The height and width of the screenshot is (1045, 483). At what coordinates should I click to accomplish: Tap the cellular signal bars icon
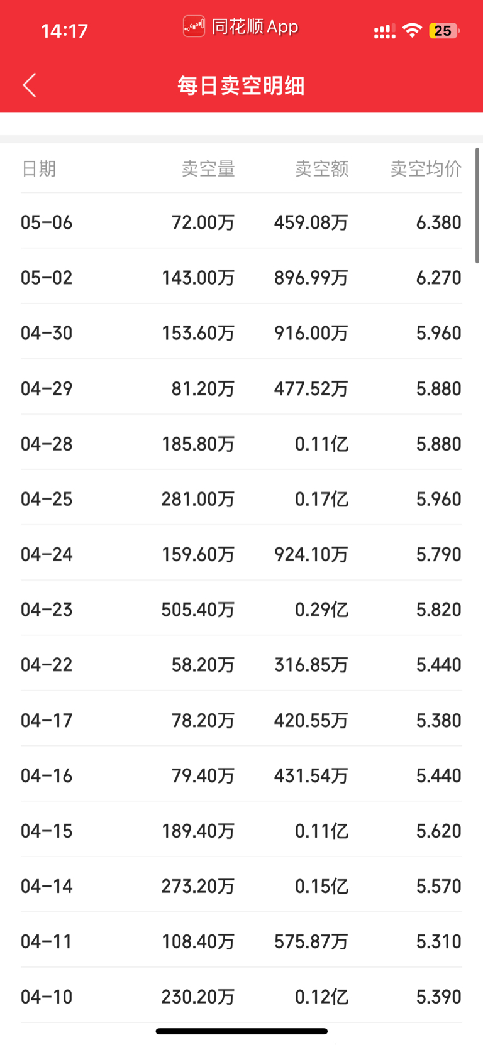pyautogui.click(x=384, y=31)
